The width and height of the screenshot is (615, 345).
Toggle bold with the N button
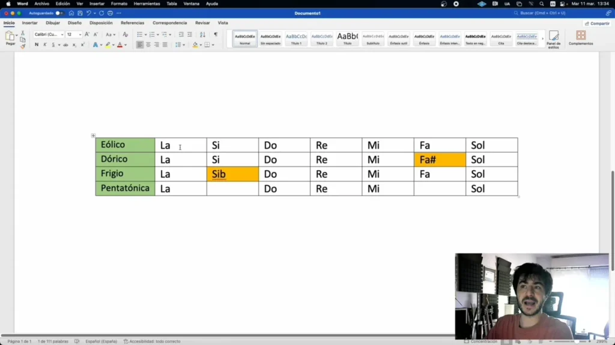click(x=37, y=45)
